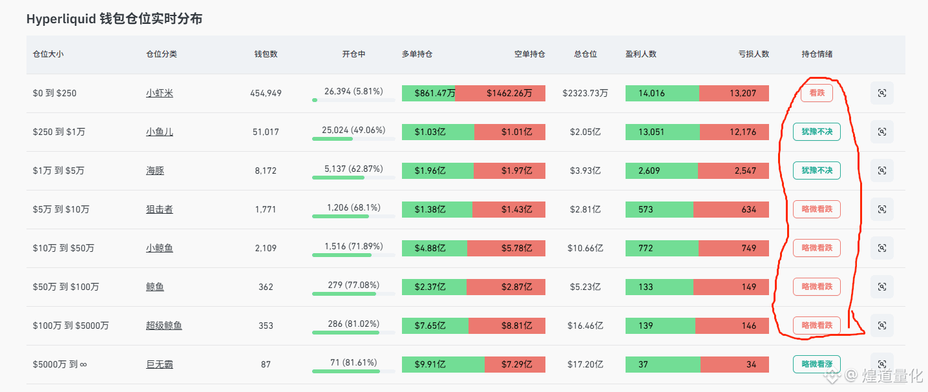Click the 持仓情绪 column header
Viewport: 928px width, 392px height.
pyautogui.click(x=817, y=54)
